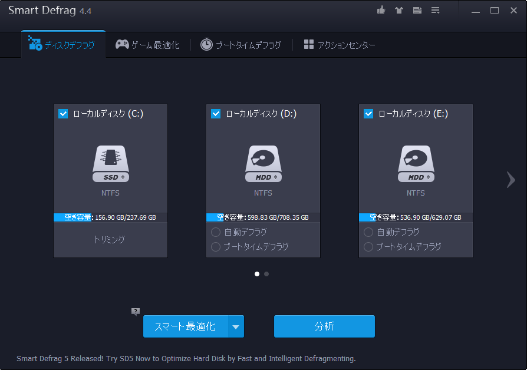Uncheck ローカルディスク (D:) checkbox
527x370 pixels.
[216, 114]
